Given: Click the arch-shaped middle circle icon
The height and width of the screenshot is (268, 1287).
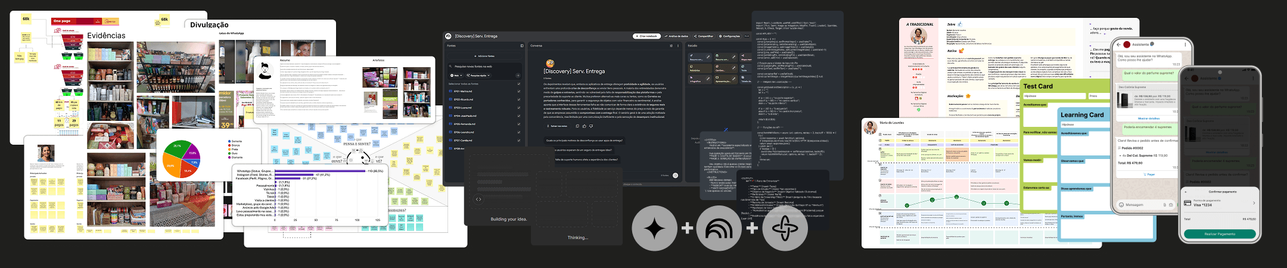Looking at the screenshot, I should tap(719, 228).
